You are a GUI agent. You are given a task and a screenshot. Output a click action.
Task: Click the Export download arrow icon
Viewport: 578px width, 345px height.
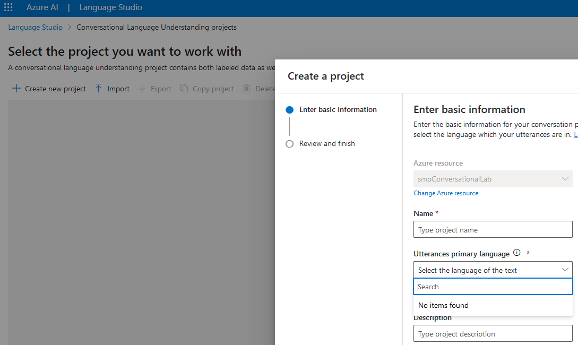click(142, 89)
